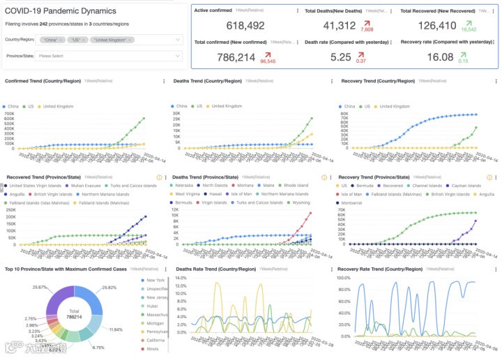Click the Recovery rate value 16.08

(440, 57)
